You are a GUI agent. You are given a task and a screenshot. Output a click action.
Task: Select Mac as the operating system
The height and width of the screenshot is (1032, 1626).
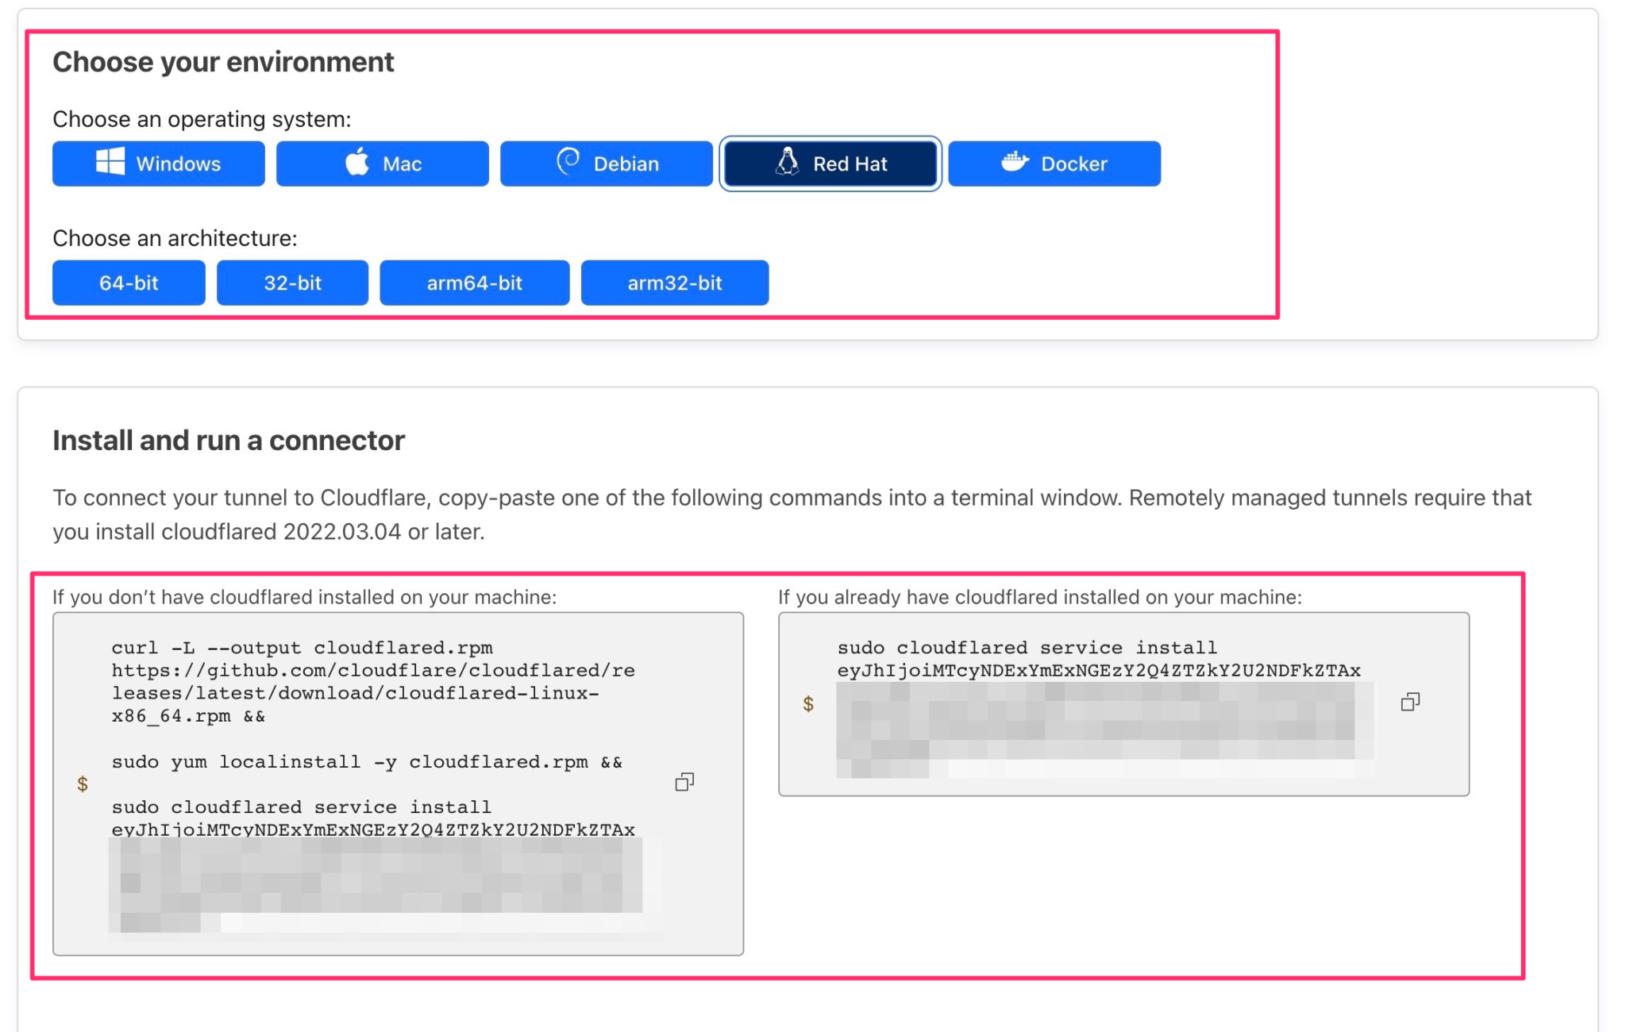[x=383, y=163]
